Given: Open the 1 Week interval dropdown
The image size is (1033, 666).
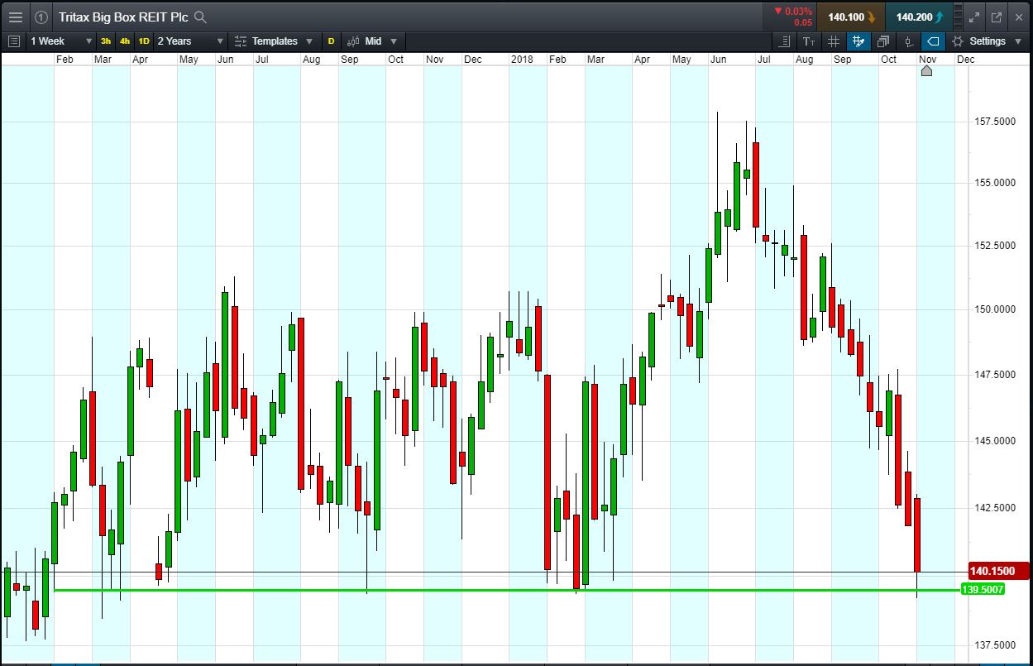Looking at the screenshot, I should click(61, 41).
